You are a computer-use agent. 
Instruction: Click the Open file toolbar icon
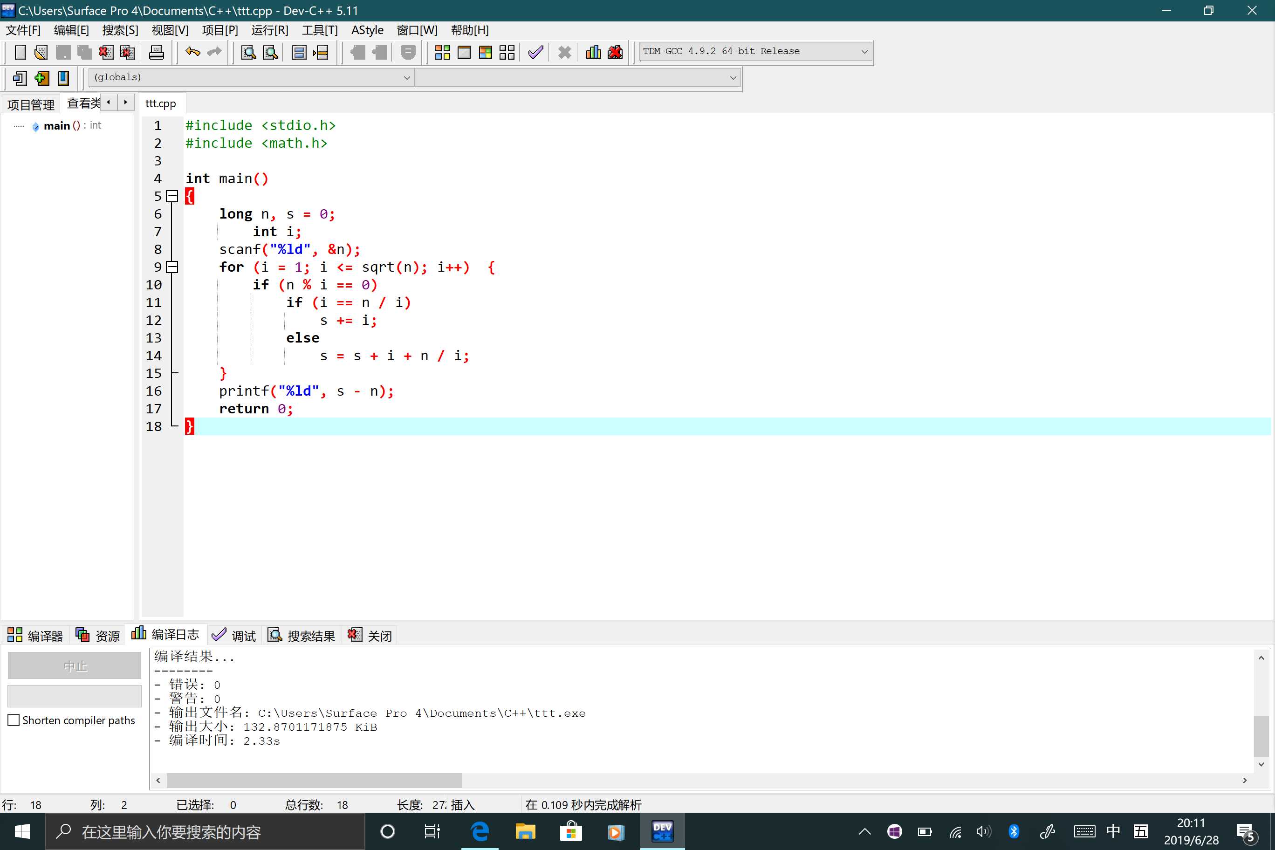[41, 52]
